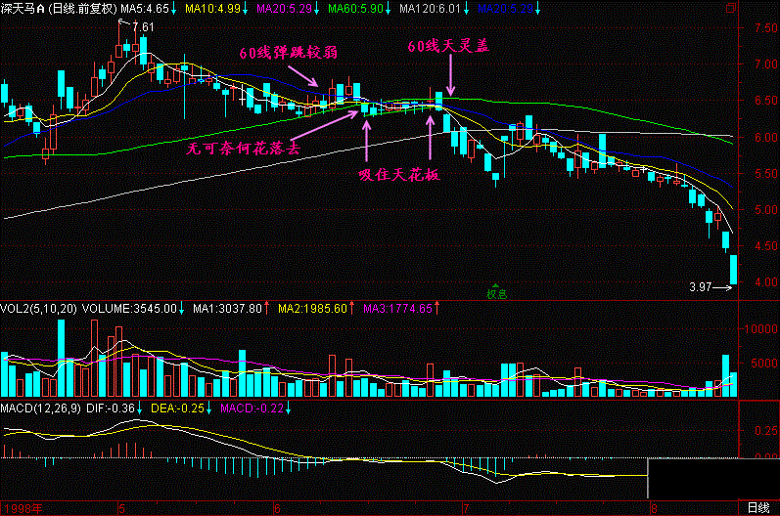Click the down arrow after VOLUME:3545.00
780x516 pixels.
click(x=182, y=309)
